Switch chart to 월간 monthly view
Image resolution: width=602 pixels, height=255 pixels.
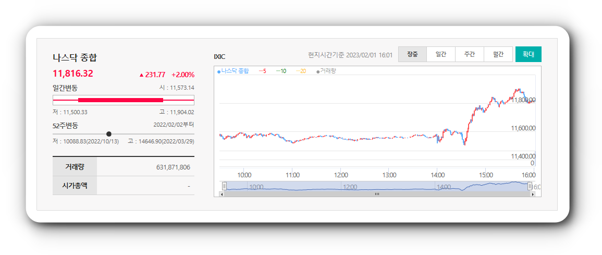498,54
